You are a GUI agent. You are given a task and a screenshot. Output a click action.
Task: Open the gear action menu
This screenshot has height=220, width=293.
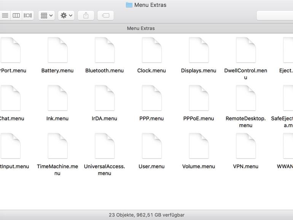66,15
